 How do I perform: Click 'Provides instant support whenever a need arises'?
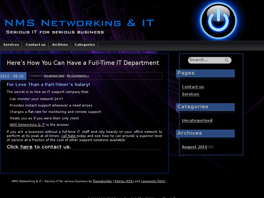[x=51, y=105]
